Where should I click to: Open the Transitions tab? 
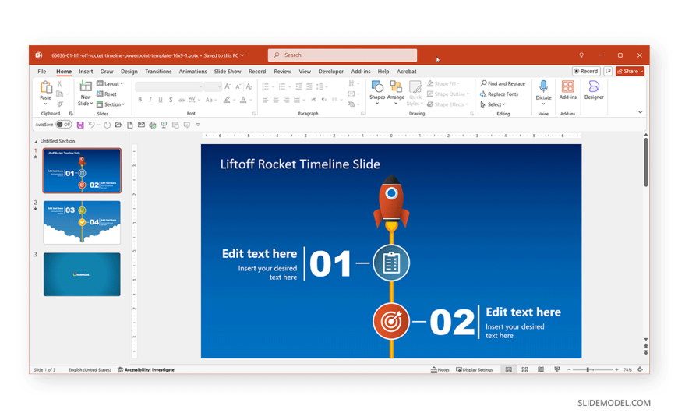click(x=158, y=72)
